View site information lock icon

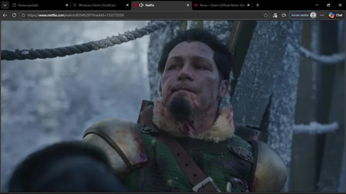[x=23, y=15]
